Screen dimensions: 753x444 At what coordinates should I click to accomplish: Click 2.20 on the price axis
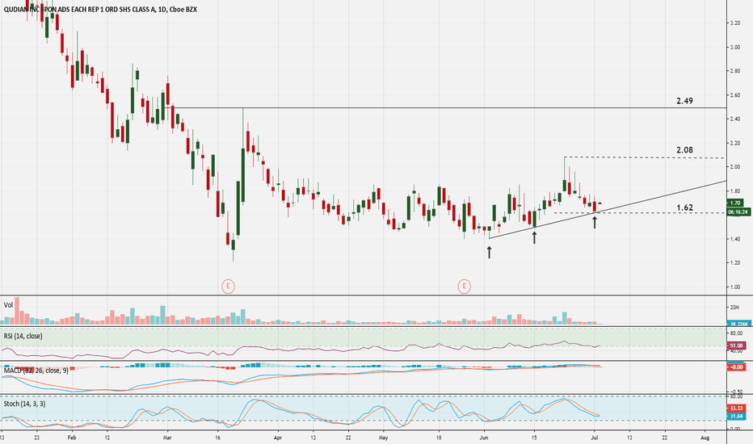coord(734,143)
